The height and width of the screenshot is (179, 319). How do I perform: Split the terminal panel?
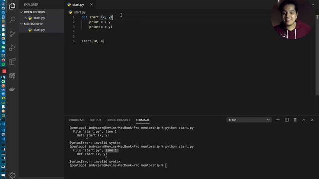[x=287, y=120]
